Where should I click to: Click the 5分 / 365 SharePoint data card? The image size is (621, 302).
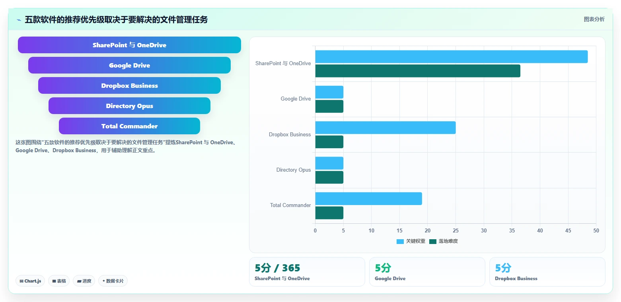(x=307, y=272)
